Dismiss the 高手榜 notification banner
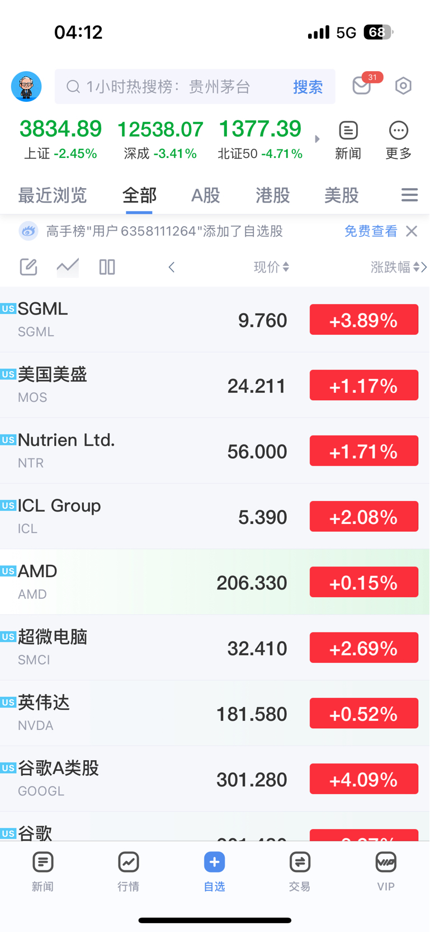Image resolution: width=430 pixels, height=932 pixels. [412, 231]
